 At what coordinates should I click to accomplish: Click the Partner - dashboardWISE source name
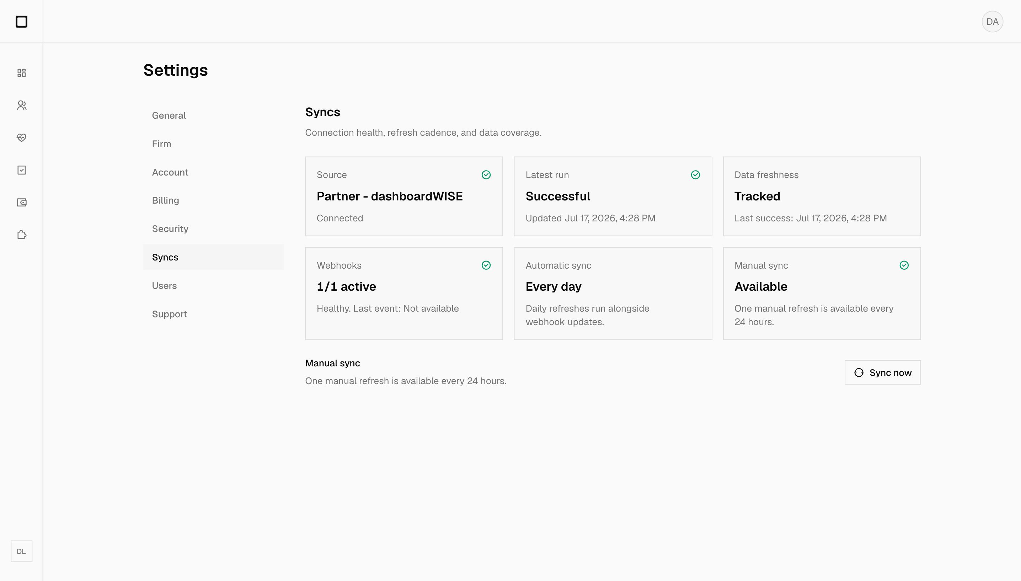click(390, 196)
